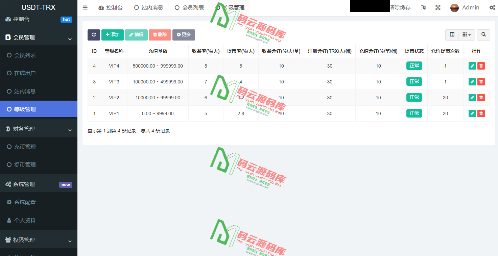The height and width of the screenshot is (256, 498).
Task: Switch to the 站内消息 tab
Action: point(149,7)
